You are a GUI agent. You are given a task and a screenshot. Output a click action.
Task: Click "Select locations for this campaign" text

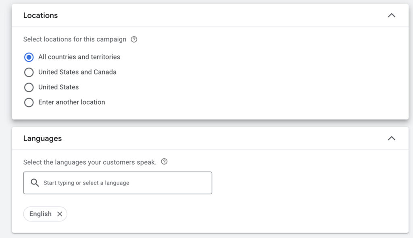[x=75, y=39]
